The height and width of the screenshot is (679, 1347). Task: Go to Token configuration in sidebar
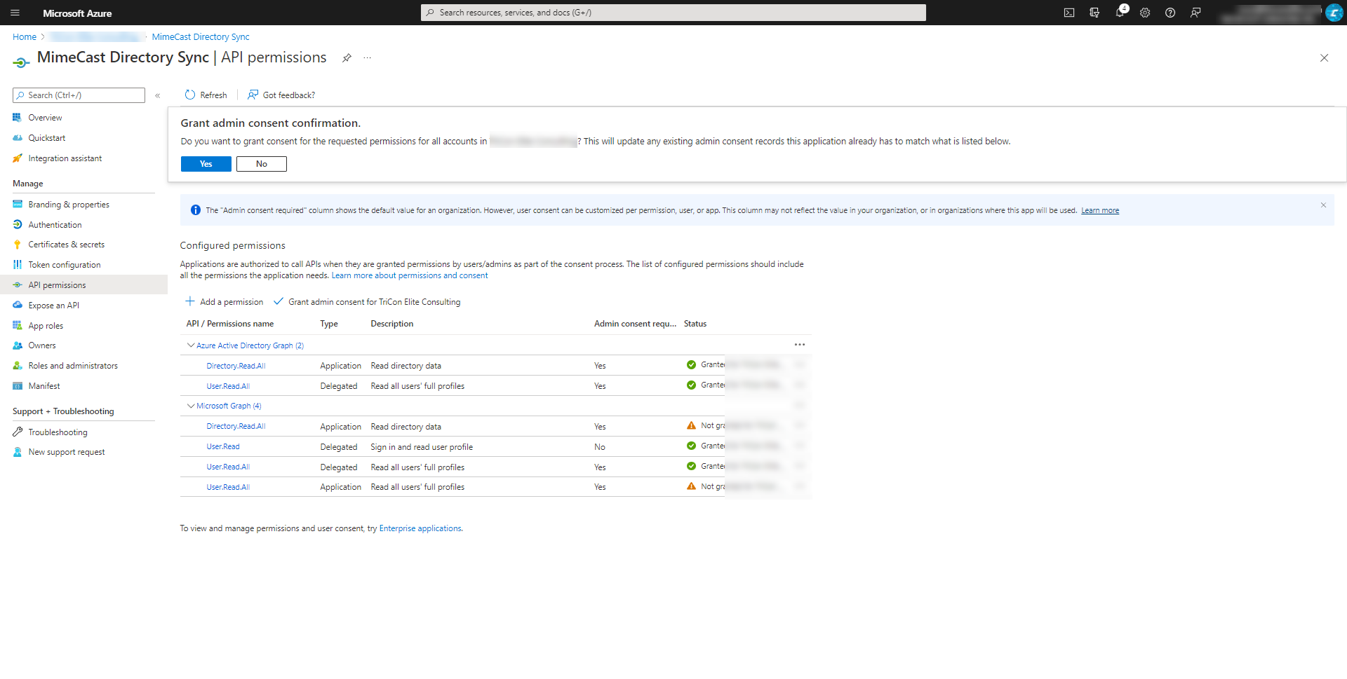coord(65,265)
